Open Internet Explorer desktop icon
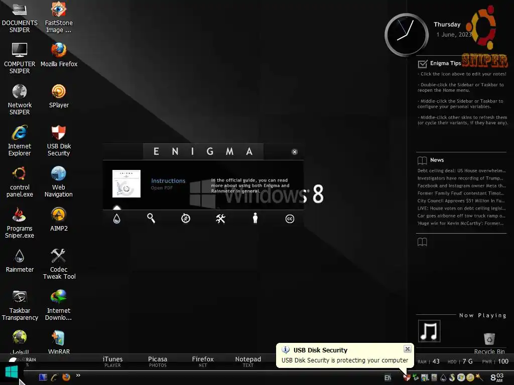This screenshot has height=385, width=514. 20,140
